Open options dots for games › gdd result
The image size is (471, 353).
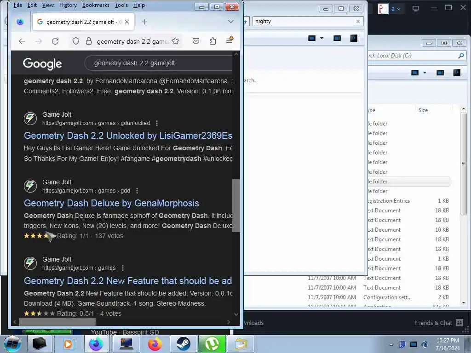click(137, 191)
